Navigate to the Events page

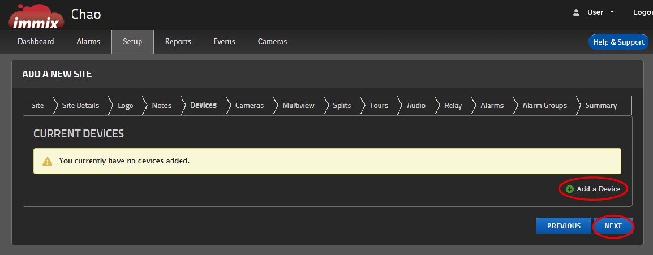pyautogui.click(x=224, y=42)
